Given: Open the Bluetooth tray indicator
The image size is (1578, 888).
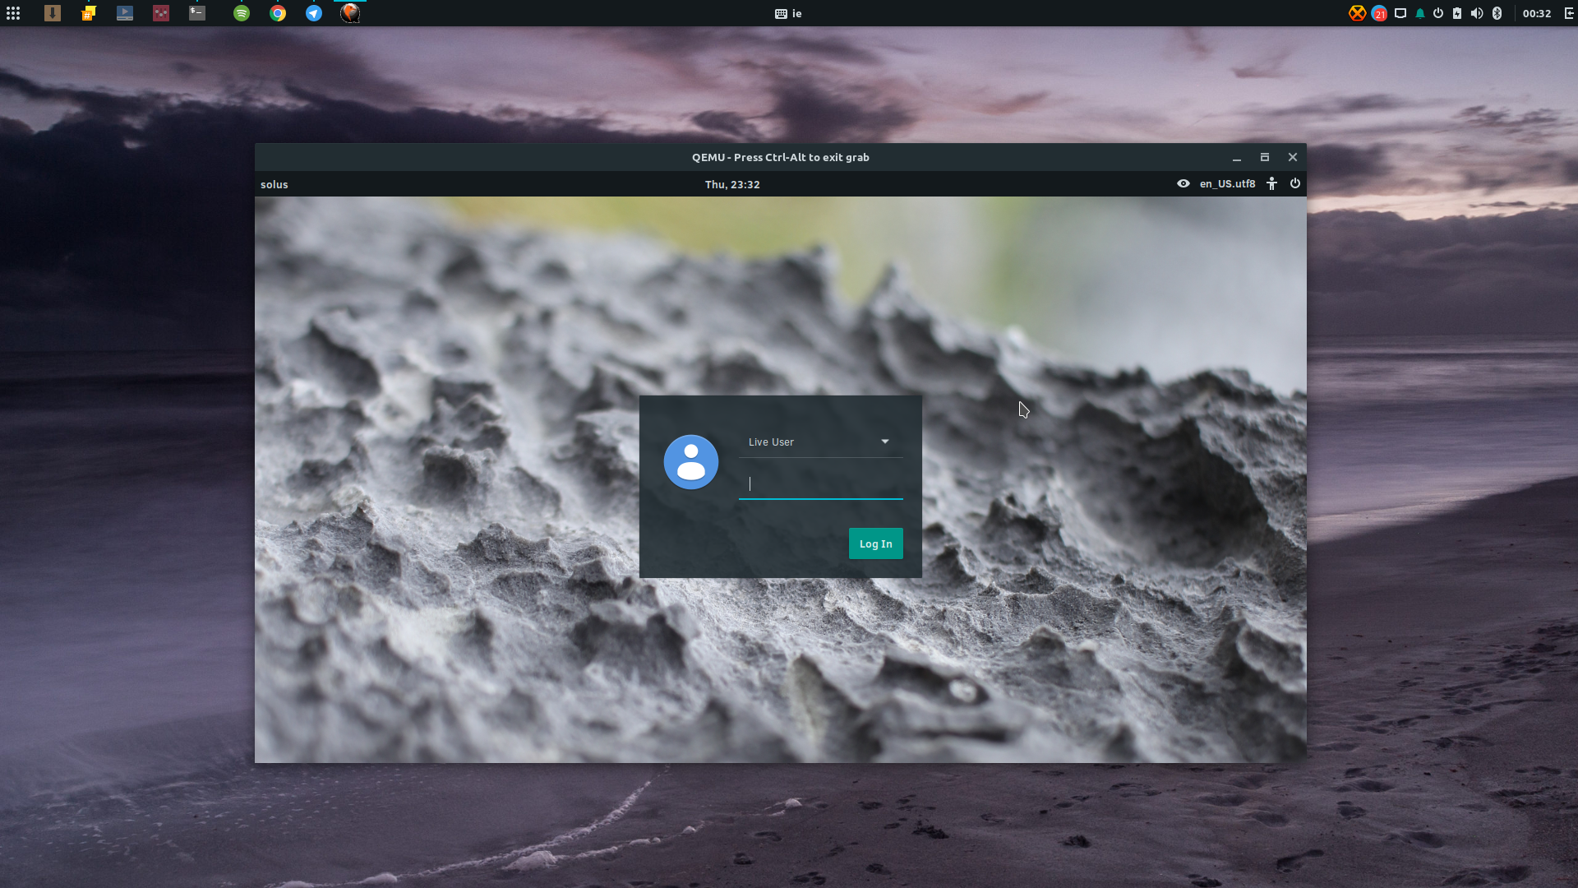Looking at the screenshot, I should tap(1497, 13).
